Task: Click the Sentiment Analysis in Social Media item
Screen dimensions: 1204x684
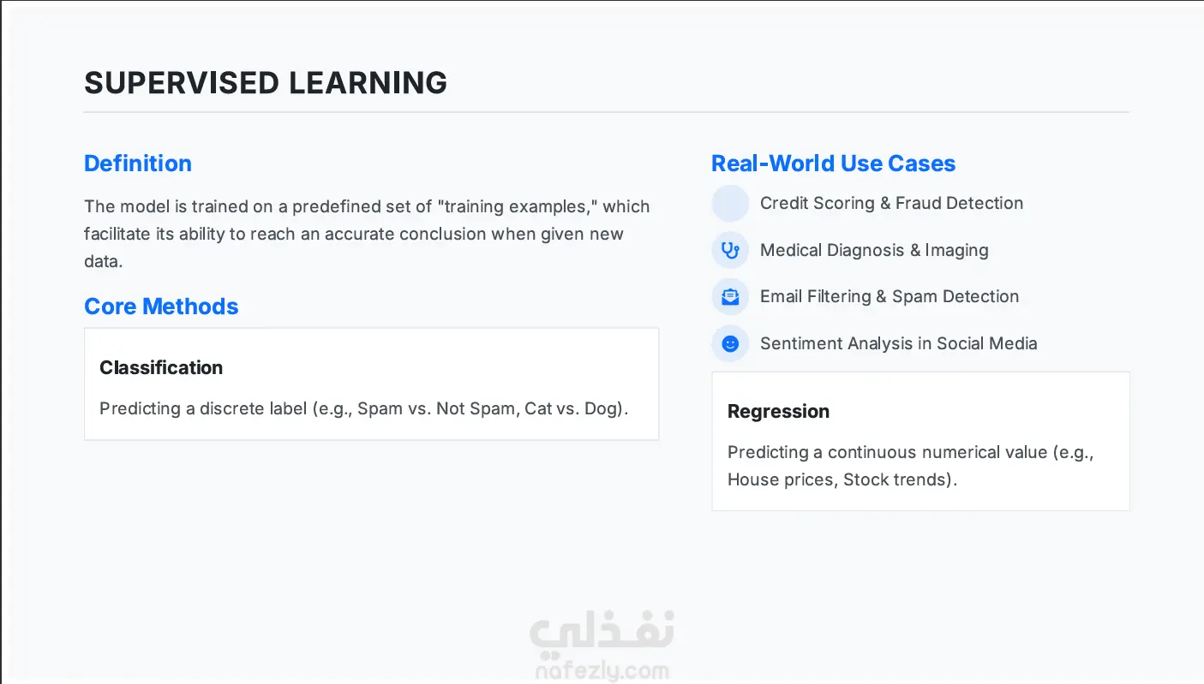Action: (x=898, y=343)
